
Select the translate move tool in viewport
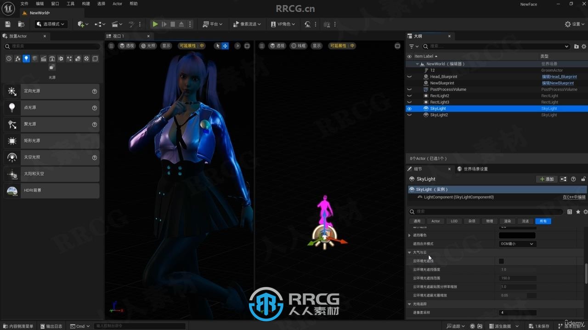[225, 46]
